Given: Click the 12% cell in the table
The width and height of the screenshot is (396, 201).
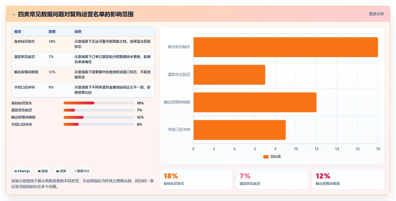Looking at the screenshot, I should pos(52,72).
